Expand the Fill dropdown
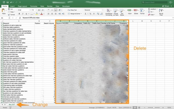The height and width of the screenshot is (109, 174). click(153, 12)
